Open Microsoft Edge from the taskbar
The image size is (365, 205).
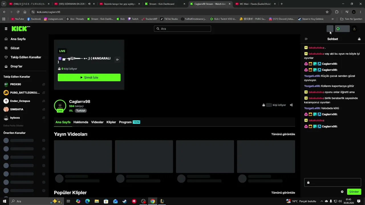tap(87, 201)
